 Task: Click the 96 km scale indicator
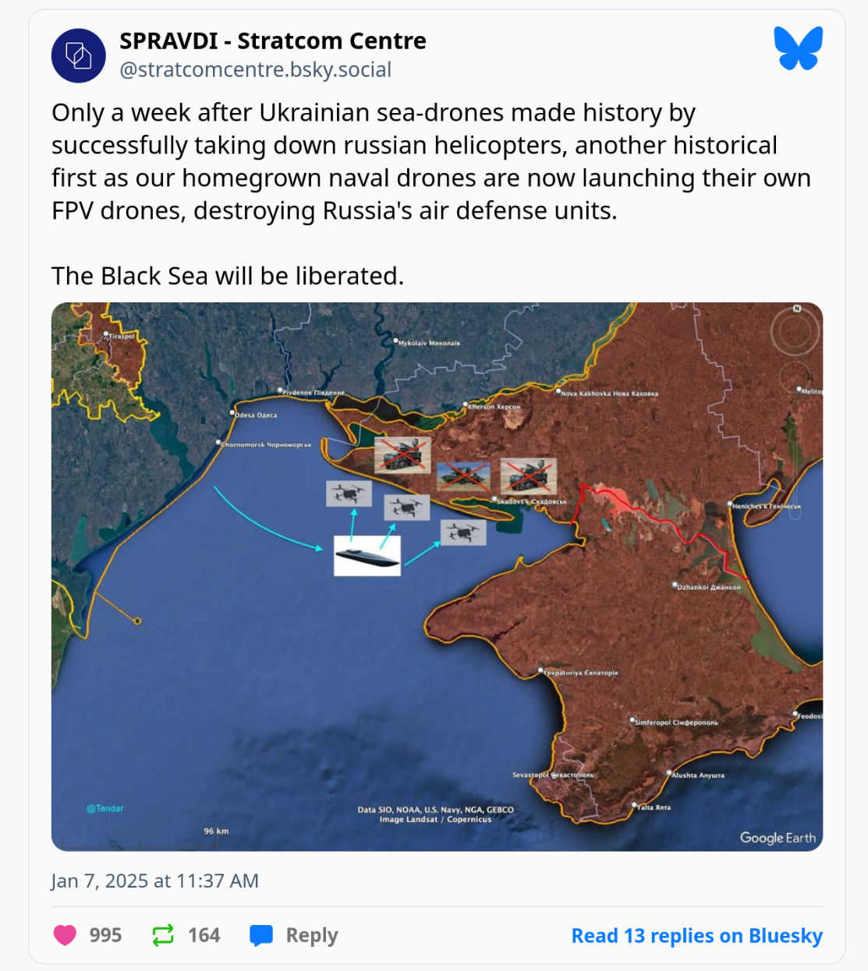(216, 831)
